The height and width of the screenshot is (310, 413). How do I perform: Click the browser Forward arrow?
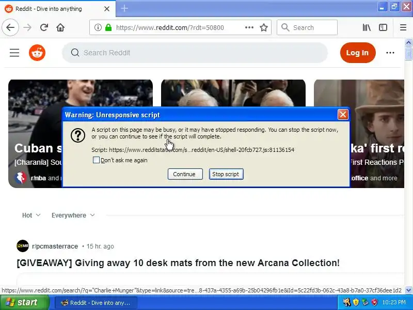[x=27, y=27]
